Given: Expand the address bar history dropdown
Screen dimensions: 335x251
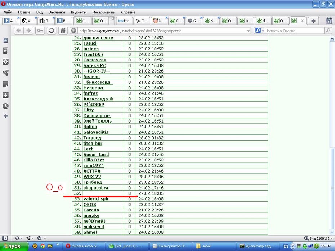Looking at the screenshot, I should coord(248,31).
